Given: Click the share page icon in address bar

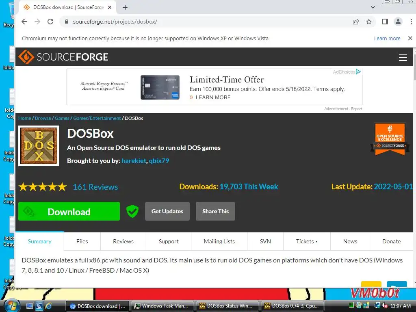Looking at the screenshot, I should (x=356, y=22).
